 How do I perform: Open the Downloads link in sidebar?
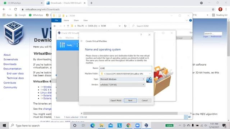coord(10,64)
